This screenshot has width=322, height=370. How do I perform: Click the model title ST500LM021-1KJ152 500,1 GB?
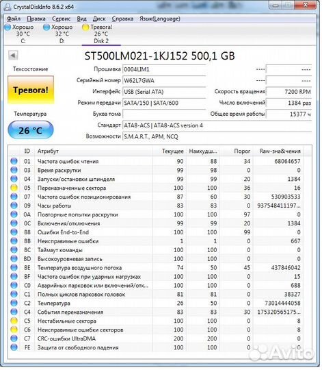159,56
